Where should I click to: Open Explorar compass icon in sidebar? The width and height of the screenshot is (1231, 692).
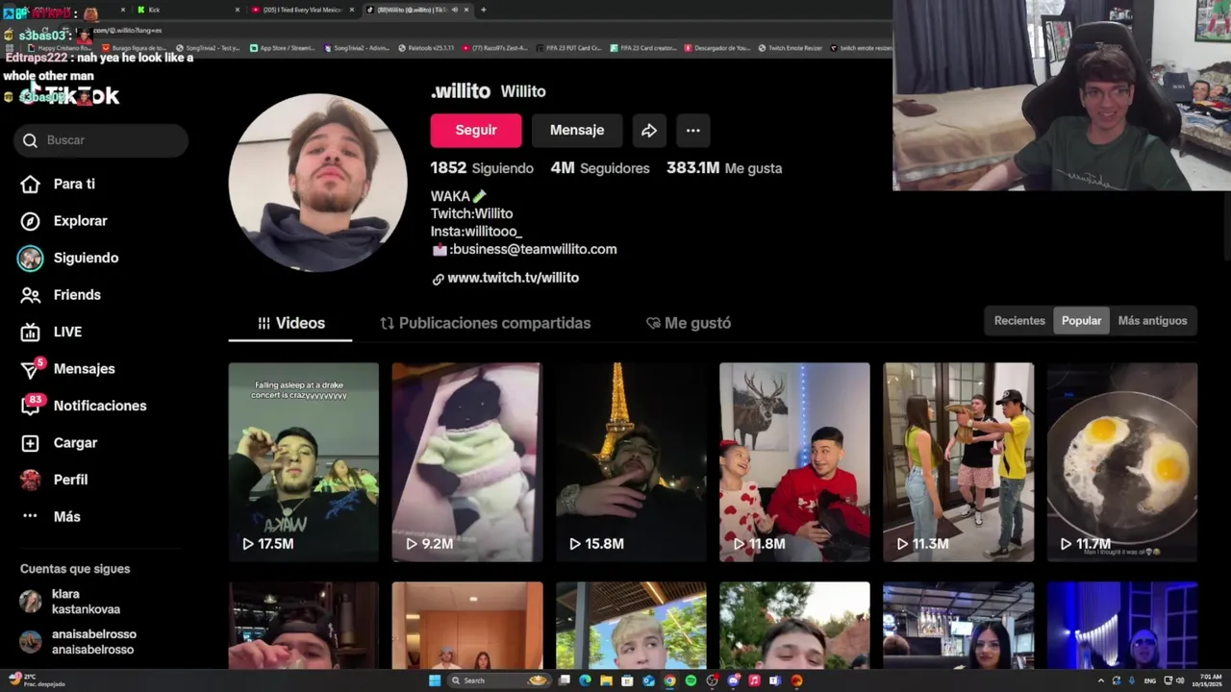click(31, 221)
